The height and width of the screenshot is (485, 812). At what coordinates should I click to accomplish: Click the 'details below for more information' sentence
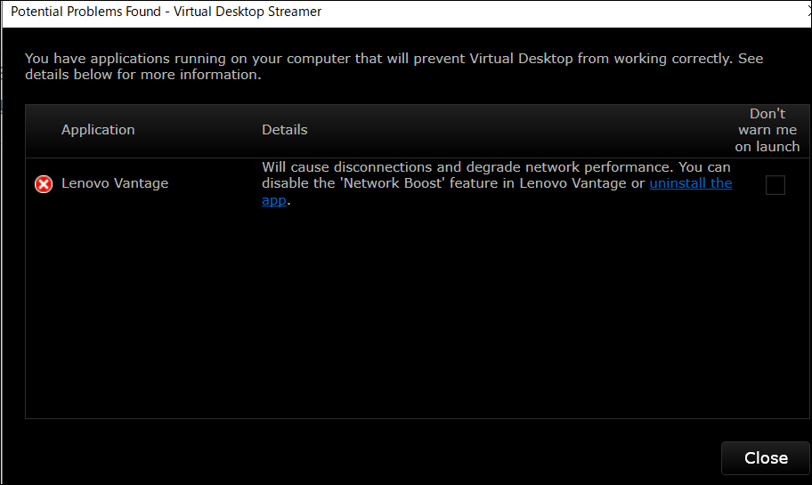(143, 75)
